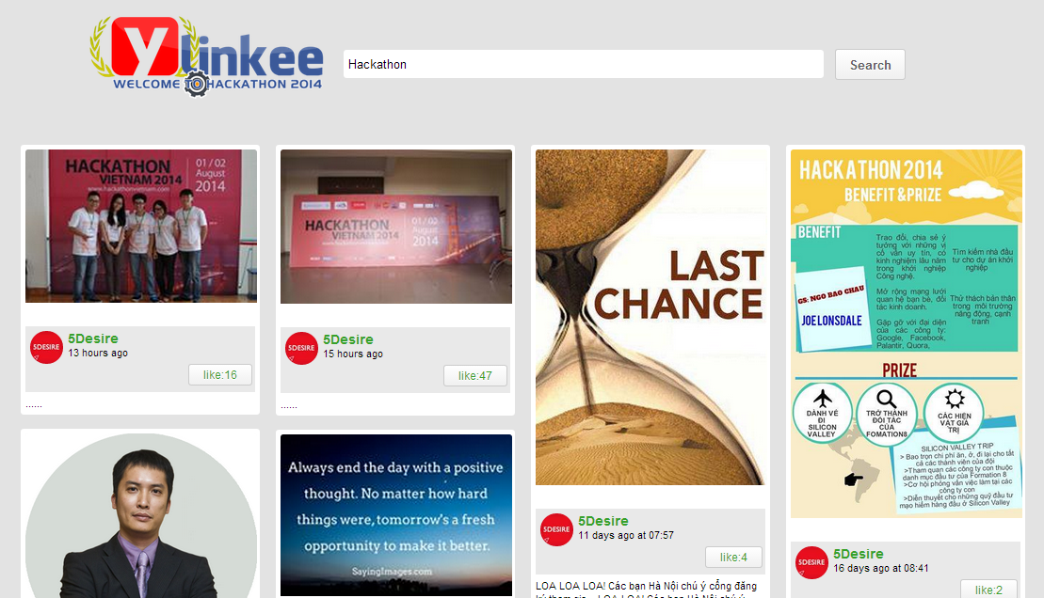Click the Search button
The image size is (1044, 598).
point(870,65)
